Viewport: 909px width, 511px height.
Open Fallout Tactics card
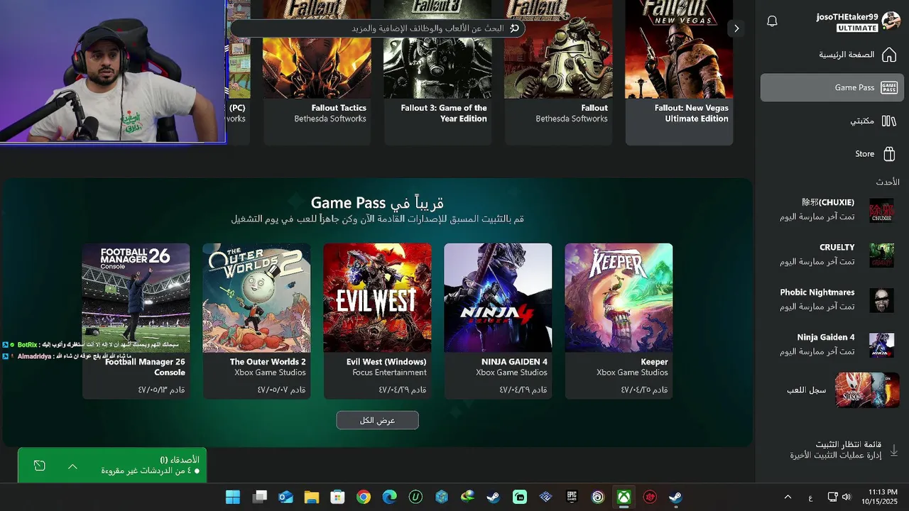[x=317, y=72]
